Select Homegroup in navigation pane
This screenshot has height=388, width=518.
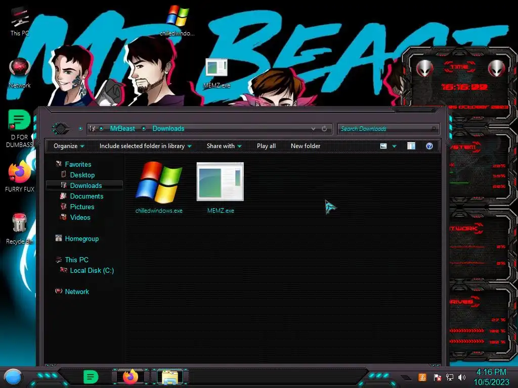coord(82,238)
